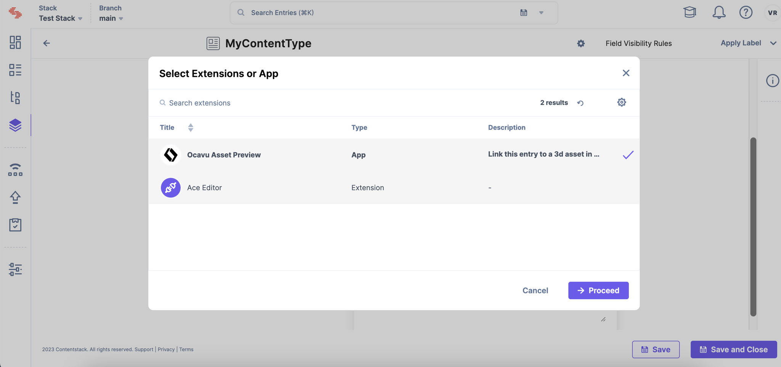
Task: Open the help question-mark icon
Action: click(x=746, y=13)
